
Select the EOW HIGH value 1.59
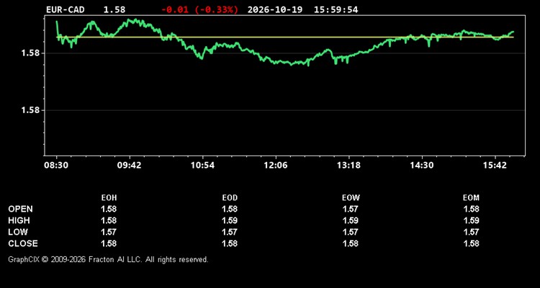pos(351,220)
